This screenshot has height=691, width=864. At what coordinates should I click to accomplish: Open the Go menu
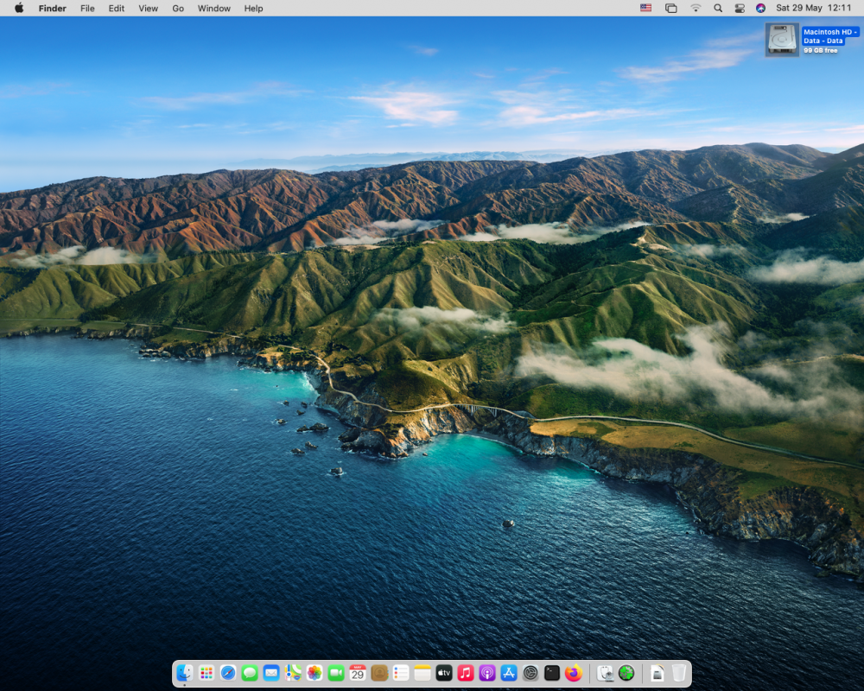pos(178,9)
